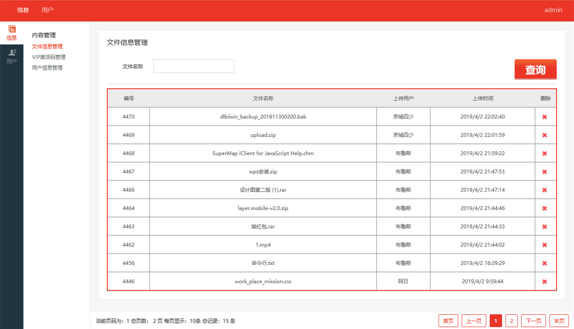Delete work_place_mission.css entry
The height and width of the screenshot is (329, 574).
tap(544, 282)
